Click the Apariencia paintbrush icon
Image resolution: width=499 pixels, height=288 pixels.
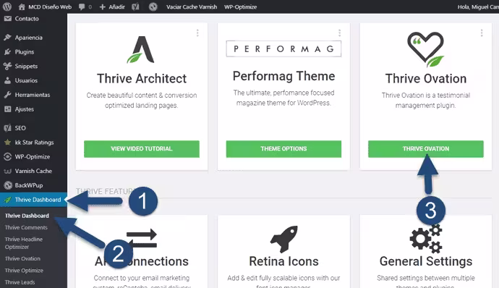pos(8,38)
